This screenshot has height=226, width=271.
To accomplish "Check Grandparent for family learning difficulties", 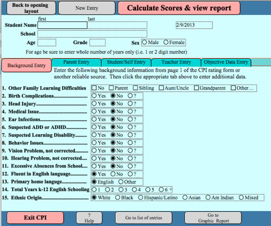I will pos(196,88).
